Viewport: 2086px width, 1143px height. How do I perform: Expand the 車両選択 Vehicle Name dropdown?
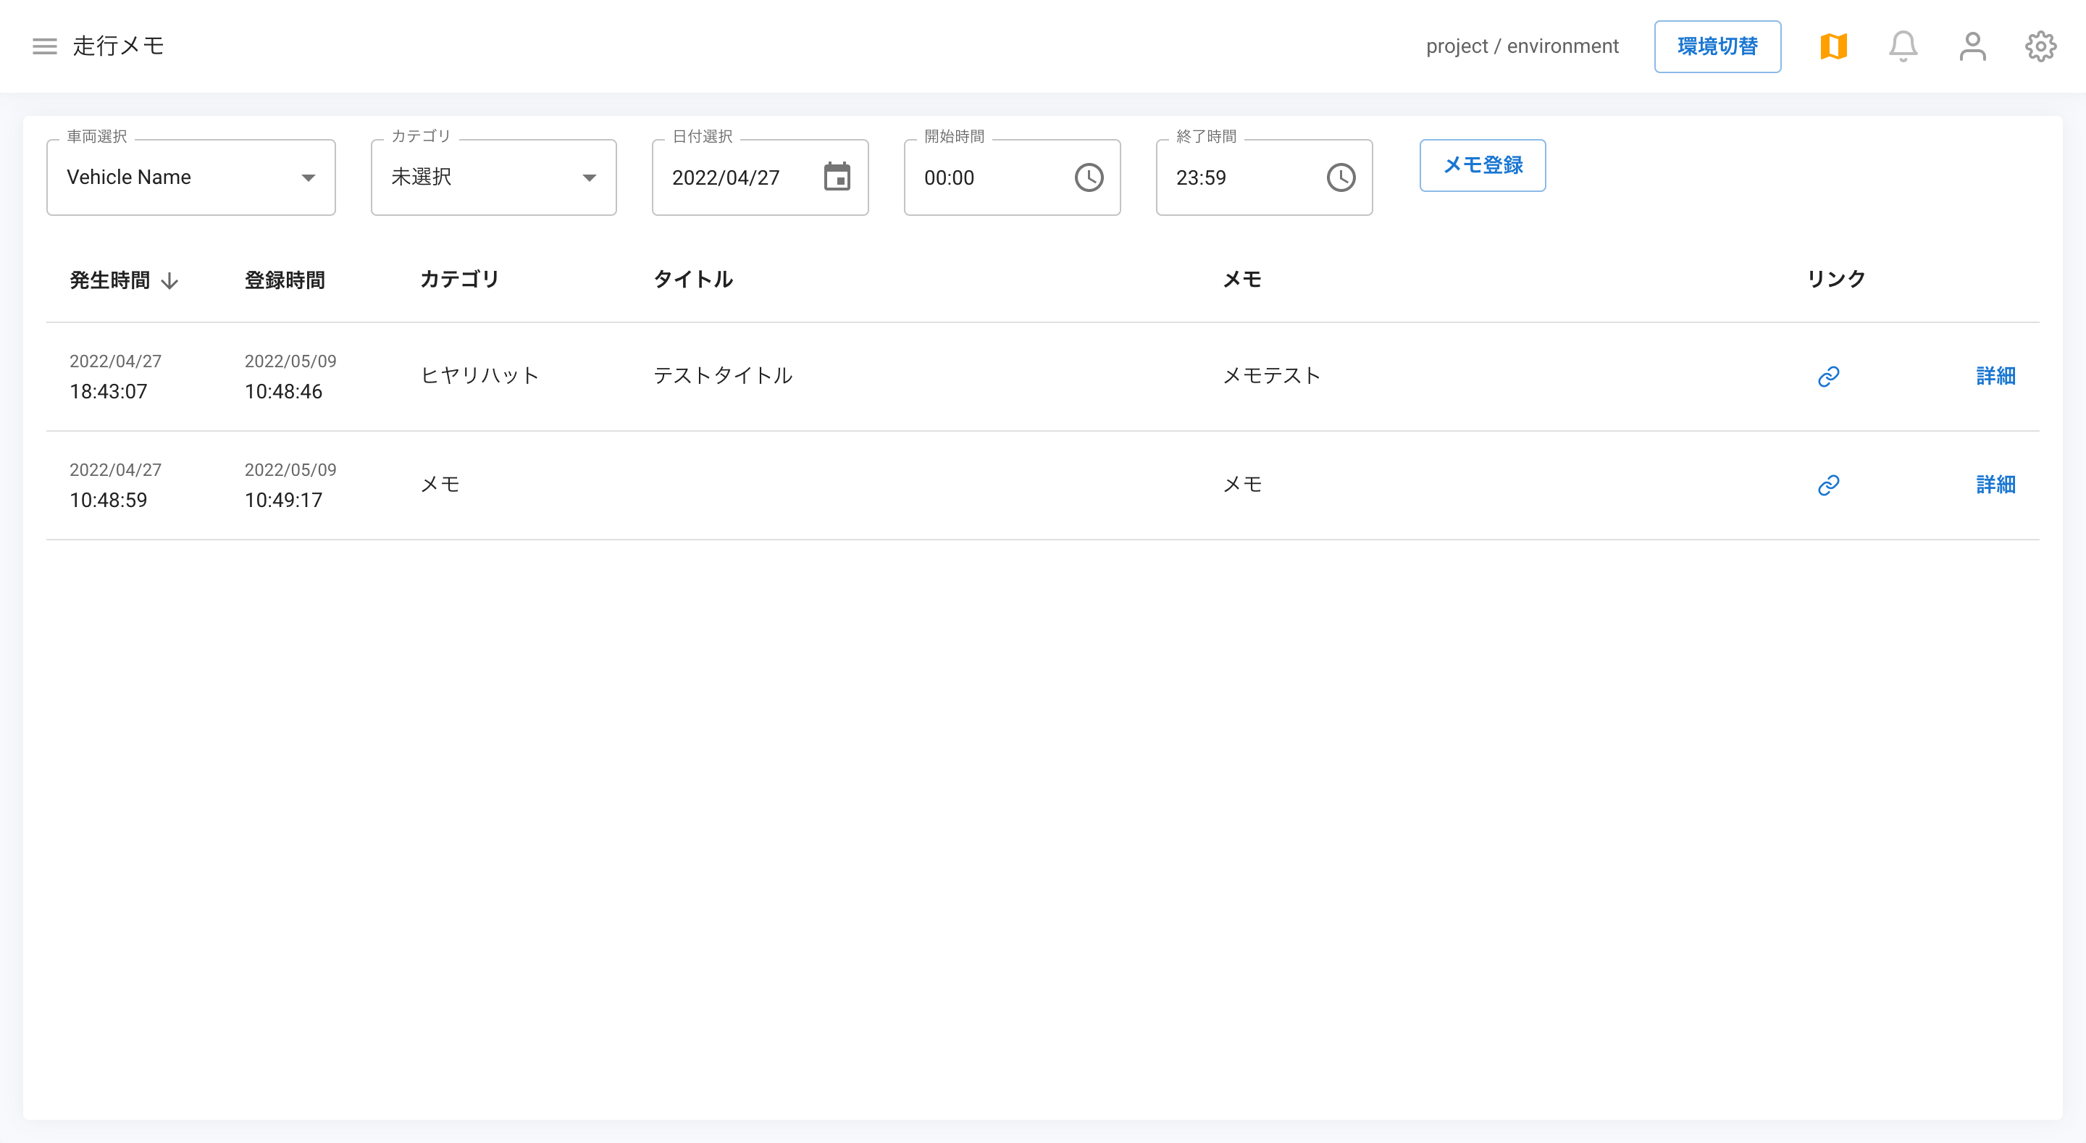(191, 177)
